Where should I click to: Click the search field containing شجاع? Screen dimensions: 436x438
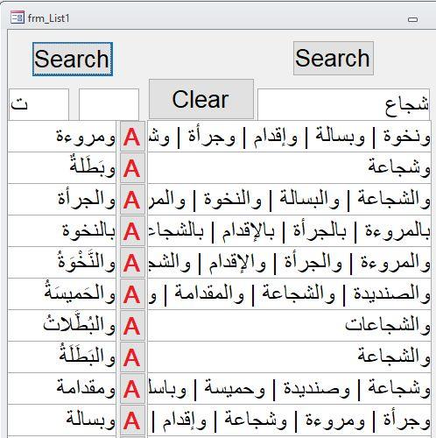pos(343,104)
